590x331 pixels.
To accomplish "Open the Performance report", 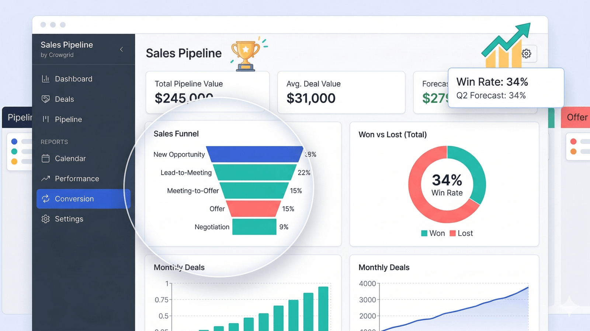I will tap(83, 179).
